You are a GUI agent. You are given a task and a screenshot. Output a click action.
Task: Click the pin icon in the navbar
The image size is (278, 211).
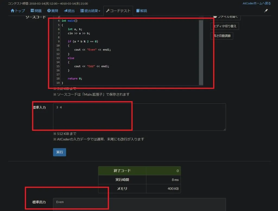[266, 11]
